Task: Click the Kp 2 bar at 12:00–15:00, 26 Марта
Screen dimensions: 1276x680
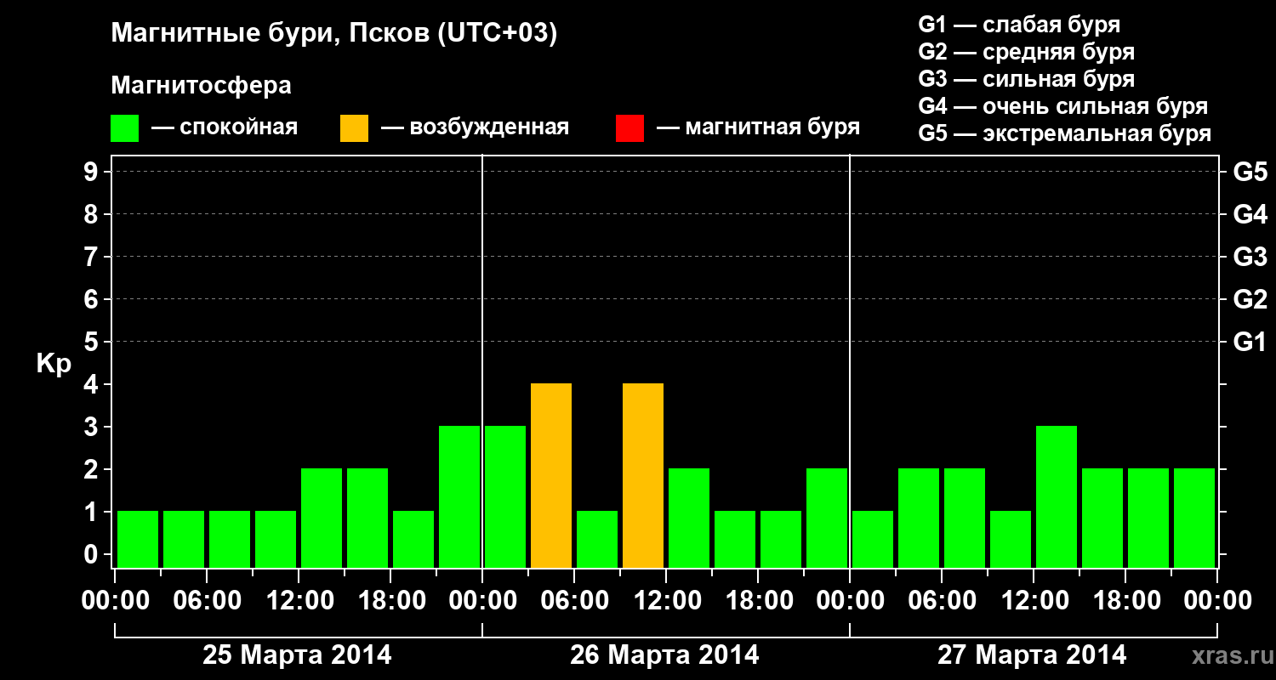Action: click(x=689, y=518)
